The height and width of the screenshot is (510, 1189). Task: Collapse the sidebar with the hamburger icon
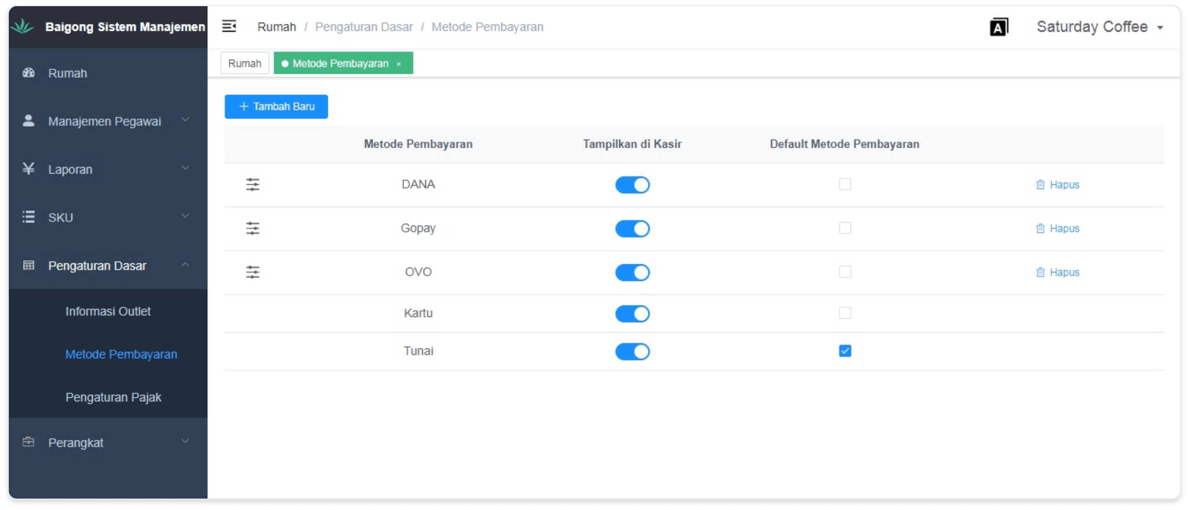coord(229,26)
